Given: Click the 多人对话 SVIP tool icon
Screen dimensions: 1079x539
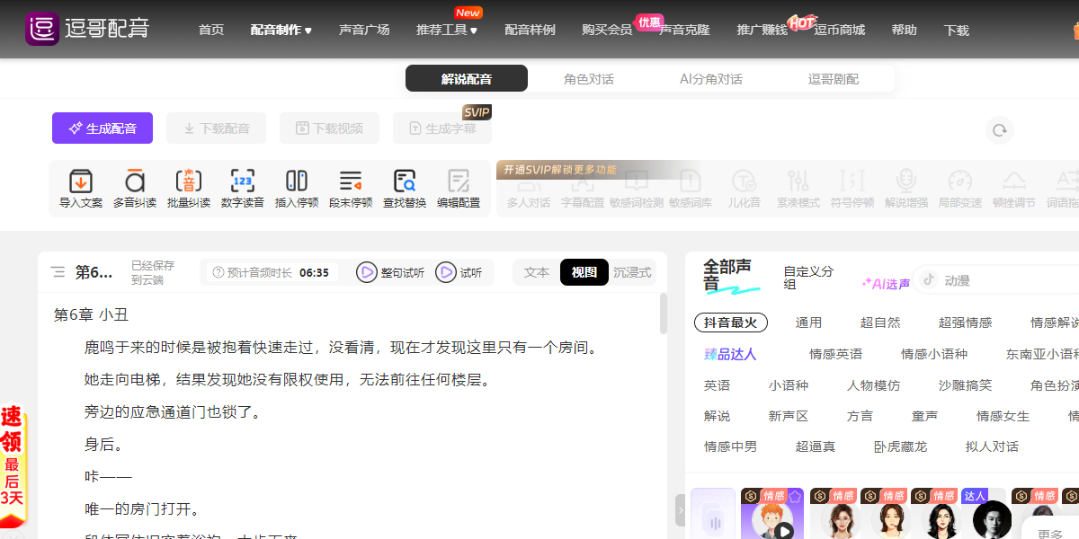Looking at the screenshot, I should (529, 182).
